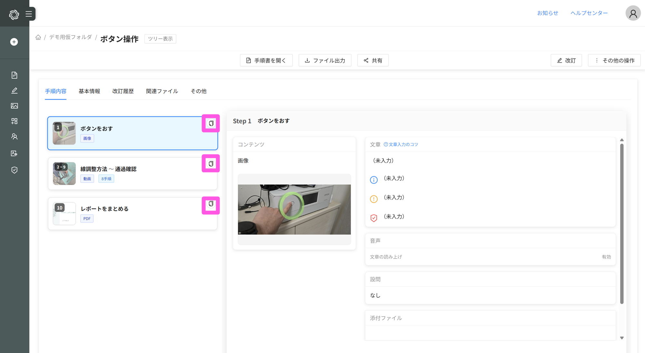Click the plus create icon in sidebar
645x353 pixels.
tap(14, 42)
